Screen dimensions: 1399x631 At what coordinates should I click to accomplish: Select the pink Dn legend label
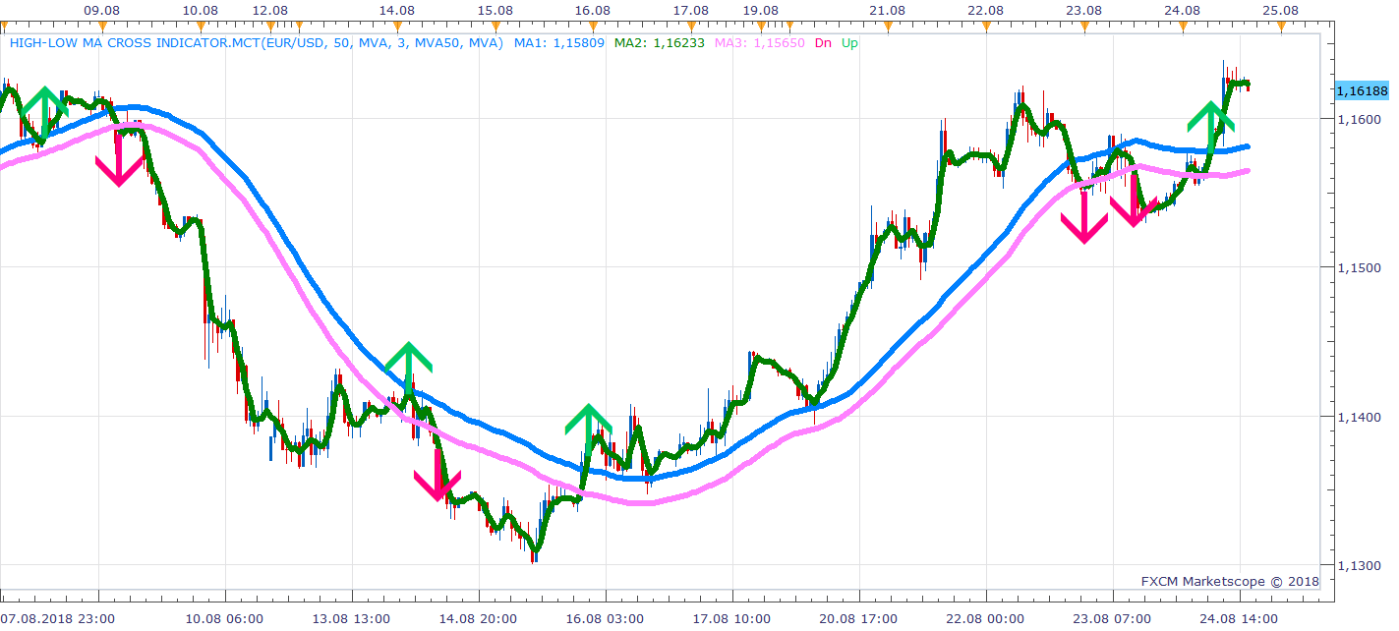tap(823, 43)
